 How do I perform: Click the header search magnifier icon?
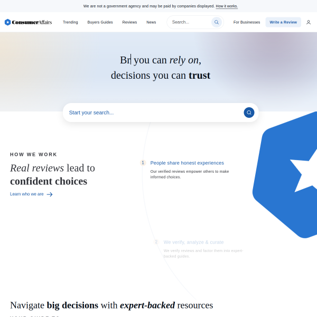[x=216, y=22]
